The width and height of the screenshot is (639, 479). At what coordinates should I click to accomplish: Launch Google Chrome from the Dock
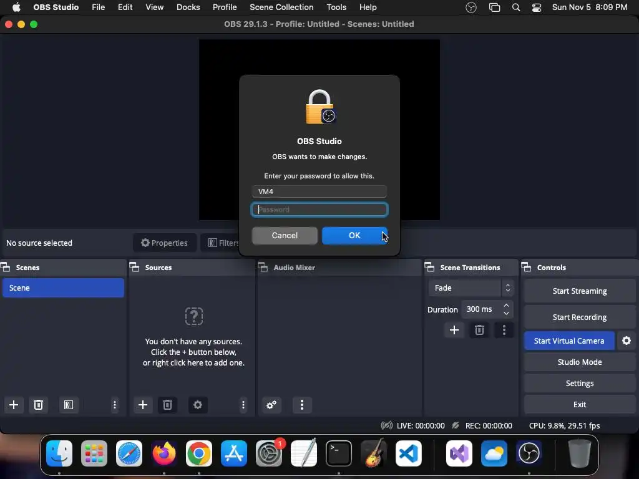click(x=199, y=453)
